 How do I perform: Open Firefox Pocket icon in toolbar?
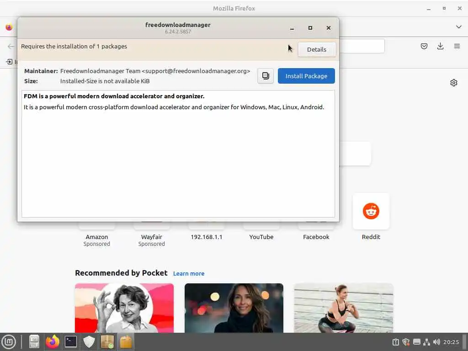tap(424, 46)
